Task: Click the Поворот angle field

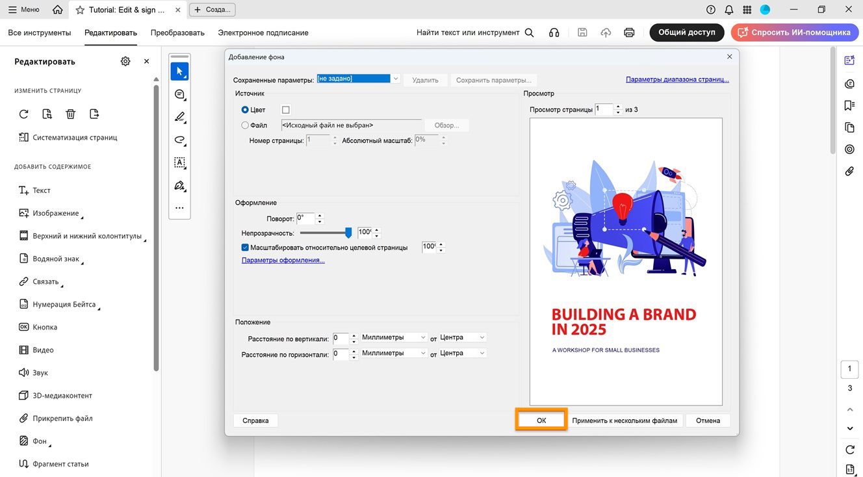Action: (x=305, y=218)
